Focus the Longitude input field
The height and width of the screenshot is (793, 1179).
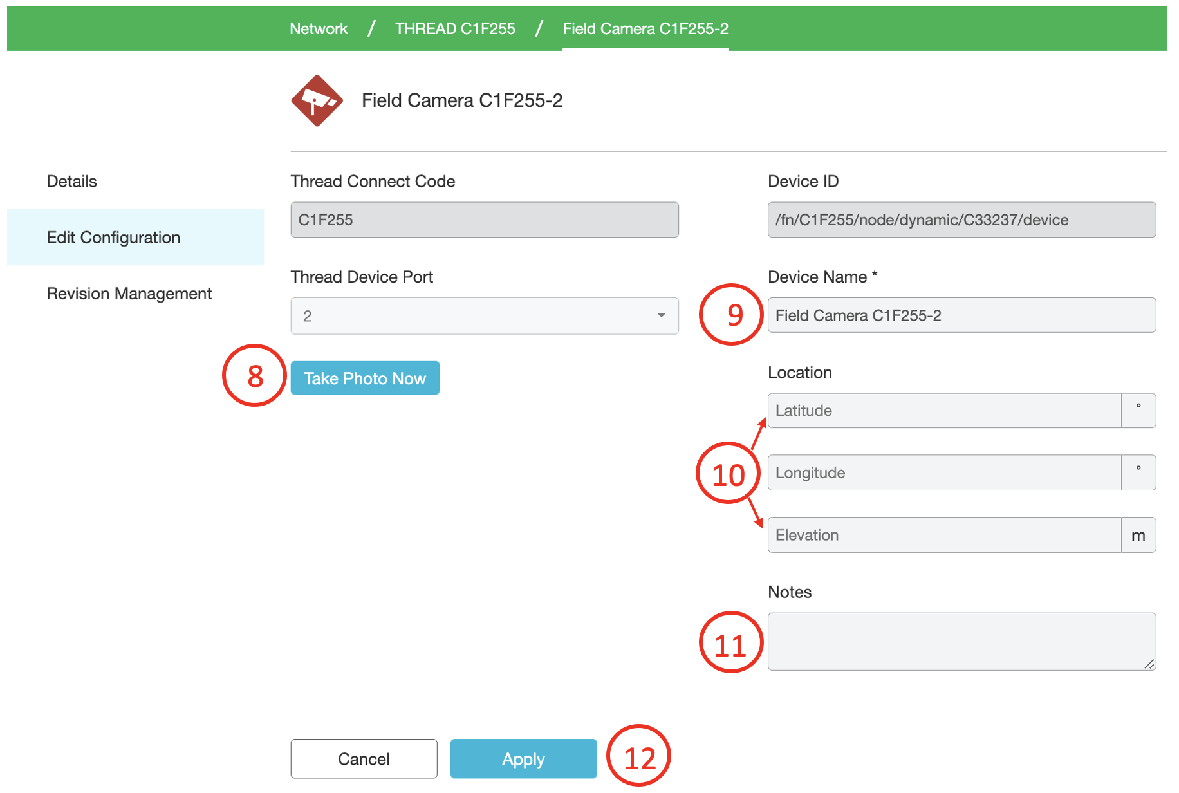(944, 472)
